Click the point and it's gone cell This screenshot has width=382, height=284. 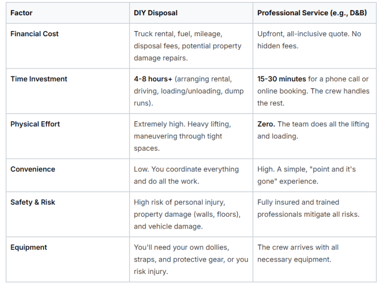[315, 175]
